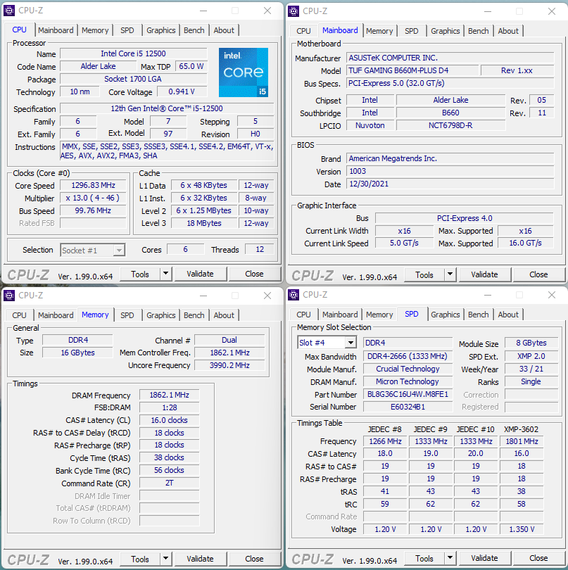
Task: Click the Tools button in the CPU-tab window
Action: point(140,274)
